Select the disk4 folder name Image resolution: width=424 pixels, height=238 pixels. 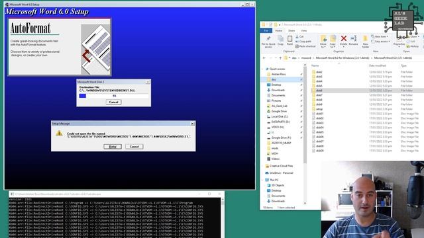point(319,81)
